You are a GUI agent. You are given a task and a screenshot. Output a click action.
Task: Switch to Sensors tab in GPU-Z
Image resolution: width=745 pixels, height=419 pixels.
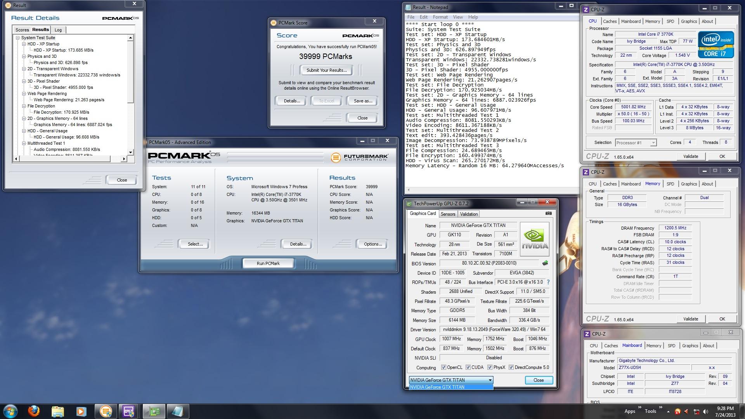(448, 214)
